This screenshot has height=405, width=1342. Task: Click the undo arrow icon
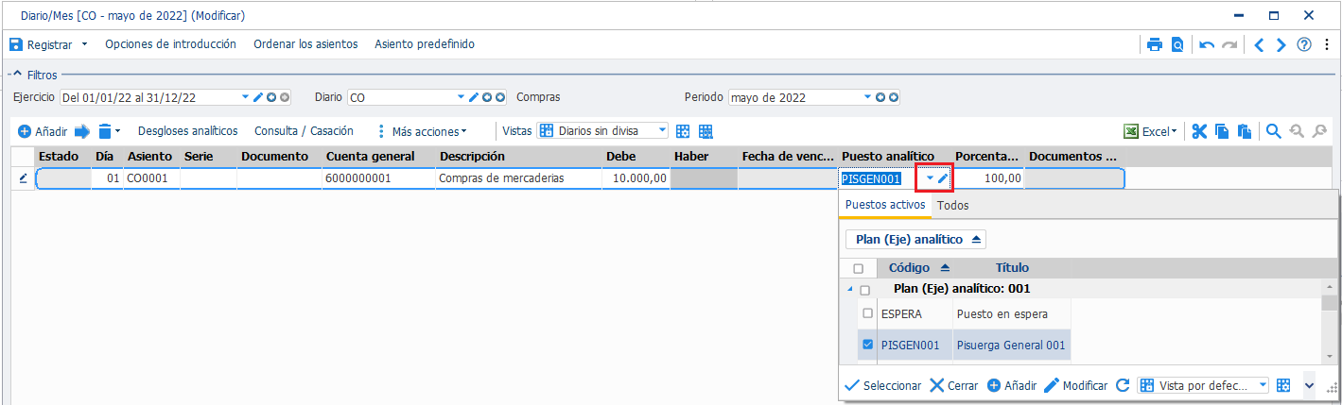[x=1207, y=44]
